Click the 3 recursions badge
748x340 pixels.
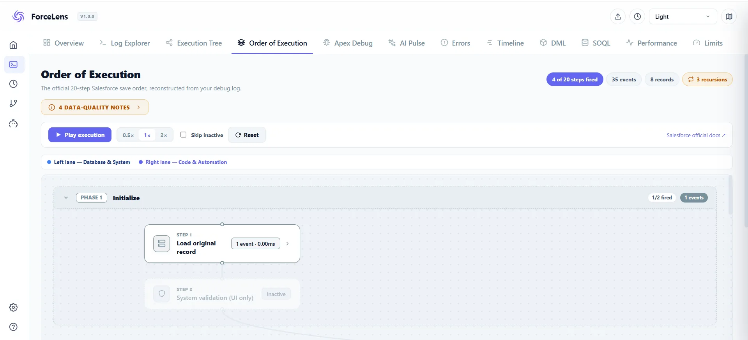coord(707,79)
